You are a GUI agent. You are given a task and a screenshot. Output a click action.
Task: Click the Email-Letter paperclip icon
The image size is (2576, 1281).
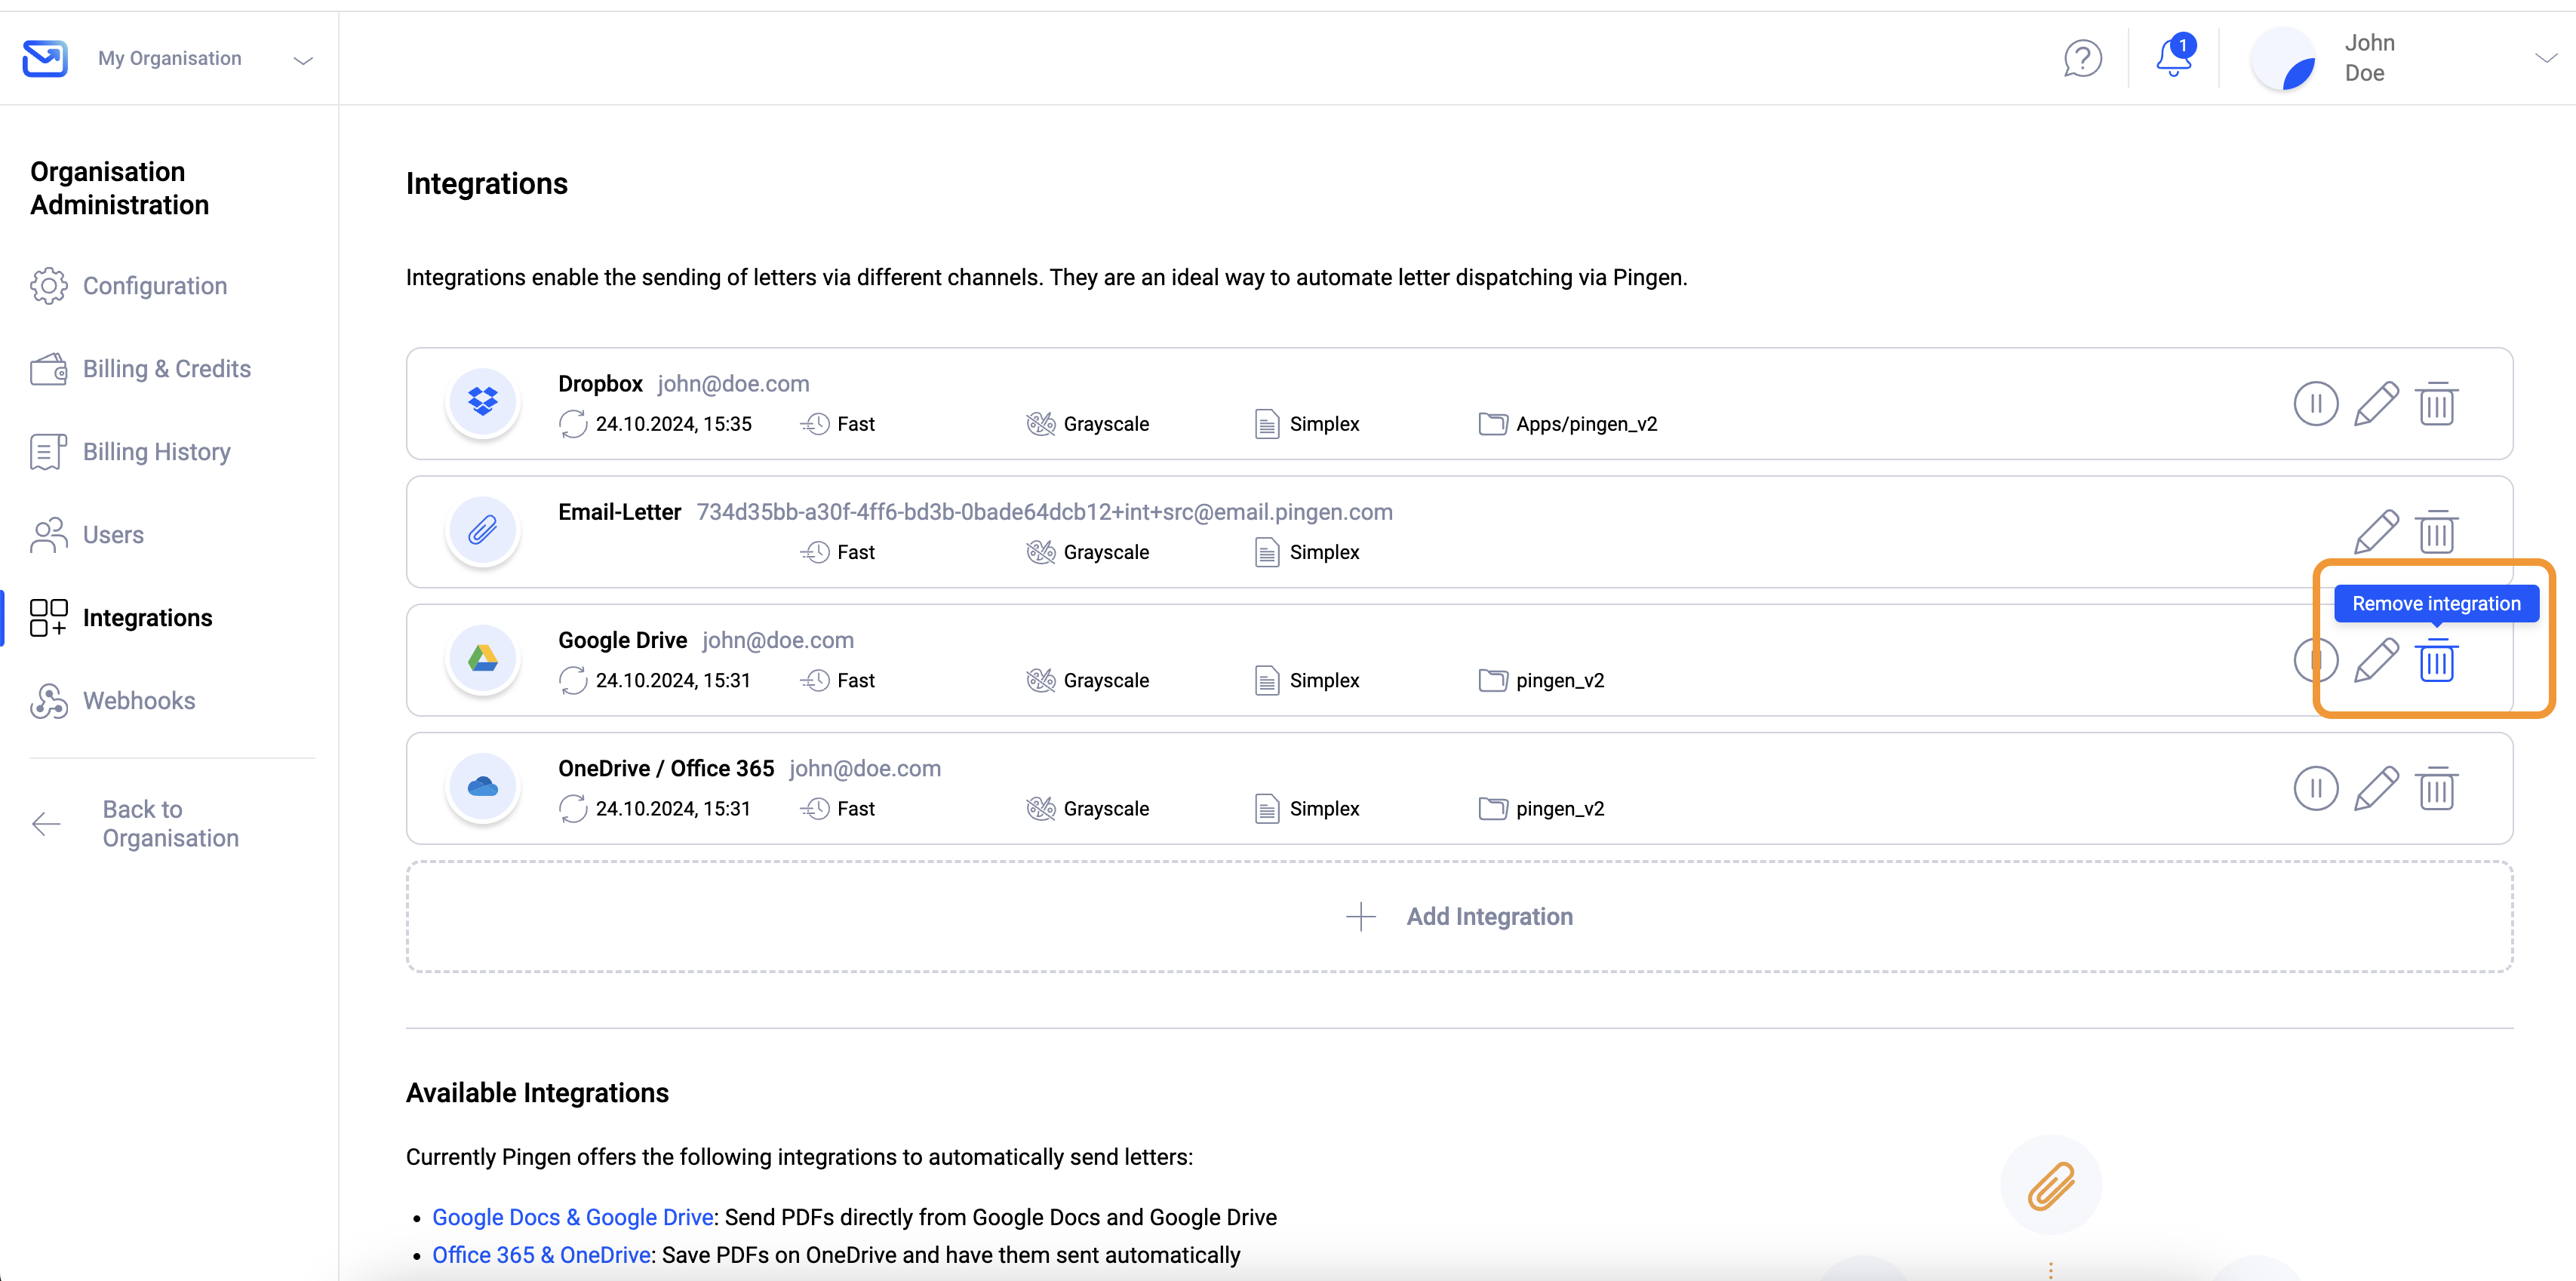point(483,530)
